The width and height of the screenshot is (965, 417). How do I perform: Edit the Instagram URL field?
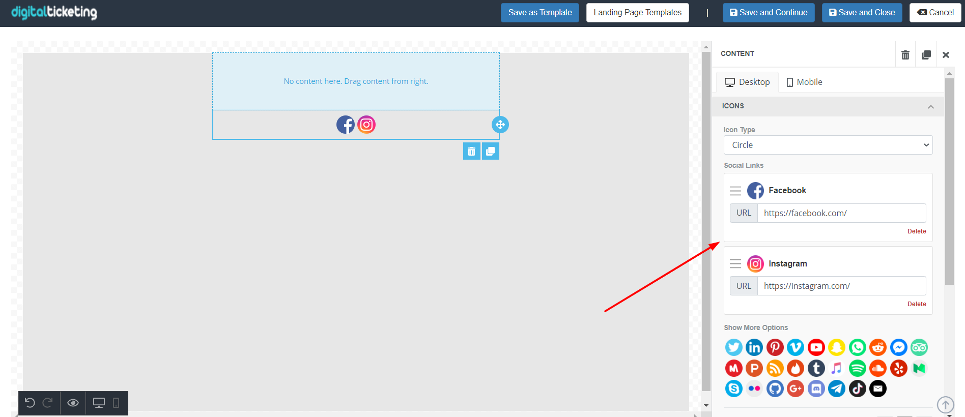click(841, 286)
